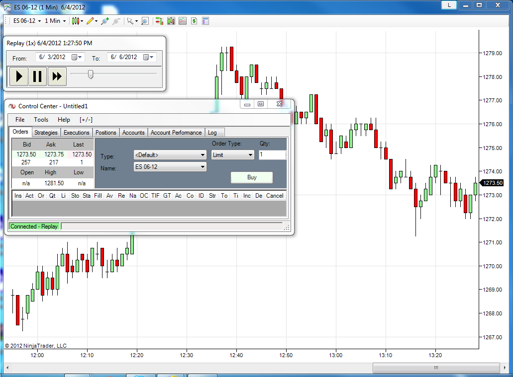Click the horizontal scrollbar thumb below chart

pos(436,368)
